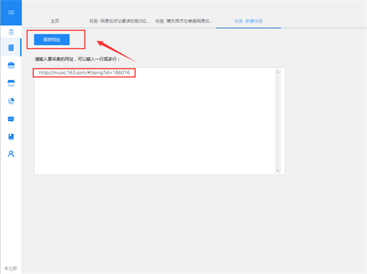Image resolution: width=367 pixels, height=274 pixels.
Task: Select the task list document icon
Action: tap(11, 48)
